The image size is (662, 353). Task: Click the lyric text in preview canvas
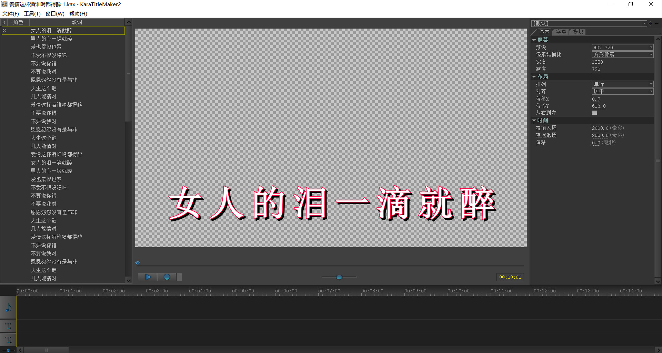[x=332, y=203]
